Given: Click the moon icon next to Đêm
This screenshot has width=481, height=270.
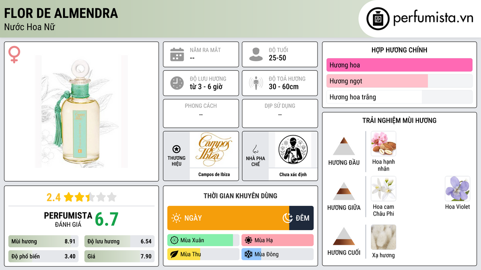Looking at the screenshot, I should tap(287, 218).
